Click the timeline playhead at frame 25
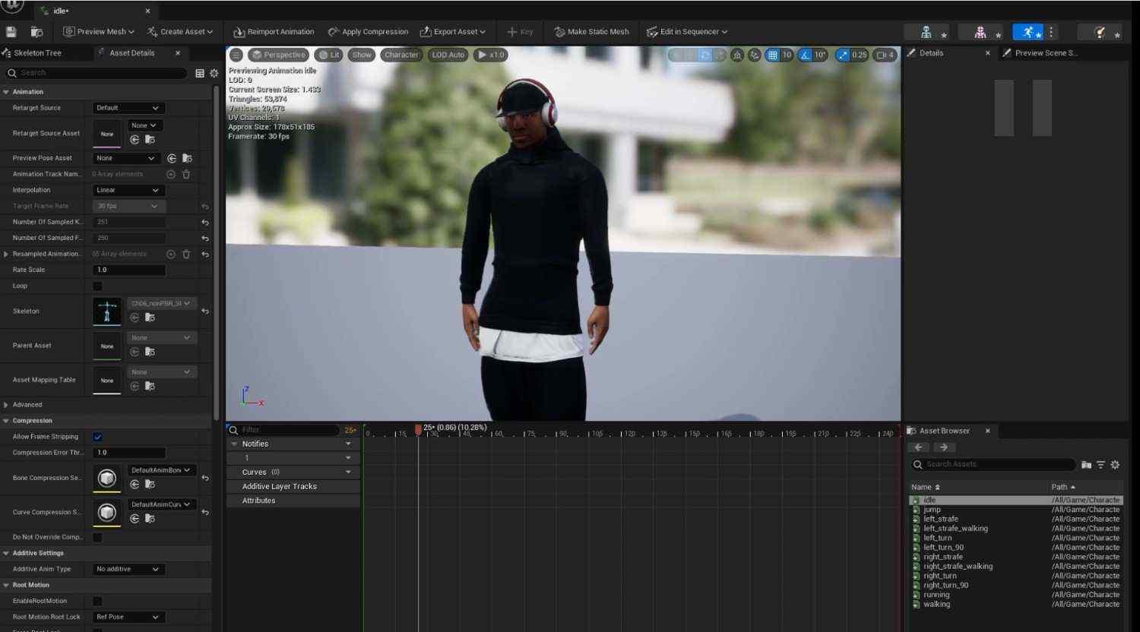 tap(418, 430)
